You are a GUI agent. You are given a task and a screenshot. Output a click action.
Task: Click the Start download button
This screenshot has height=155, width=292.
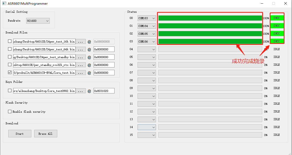20,133
